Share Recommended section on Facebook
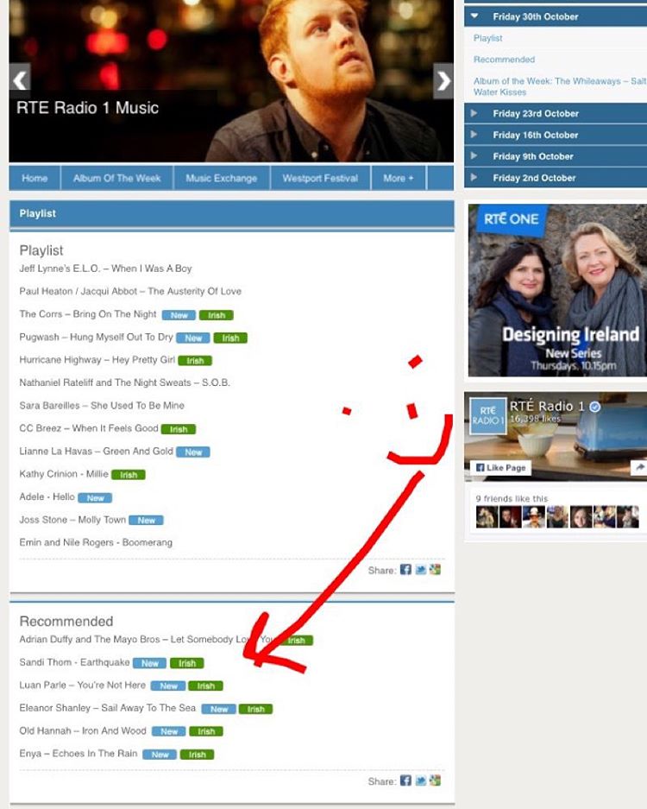 point(405,781)
